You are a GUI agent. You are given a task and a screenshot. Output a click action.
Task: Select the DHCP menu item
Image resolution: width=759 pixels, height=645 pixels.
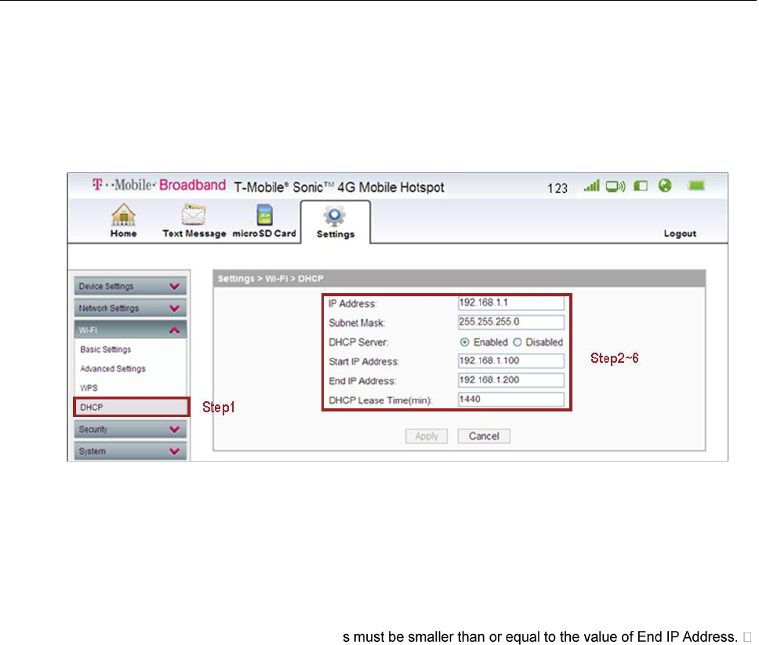tap(131, 407)
